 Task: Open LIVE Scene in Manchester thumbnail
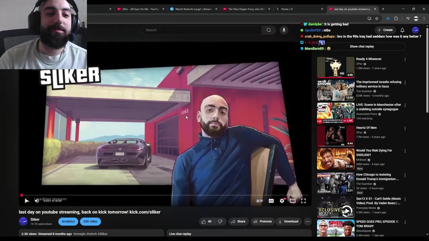pos(335,113)
